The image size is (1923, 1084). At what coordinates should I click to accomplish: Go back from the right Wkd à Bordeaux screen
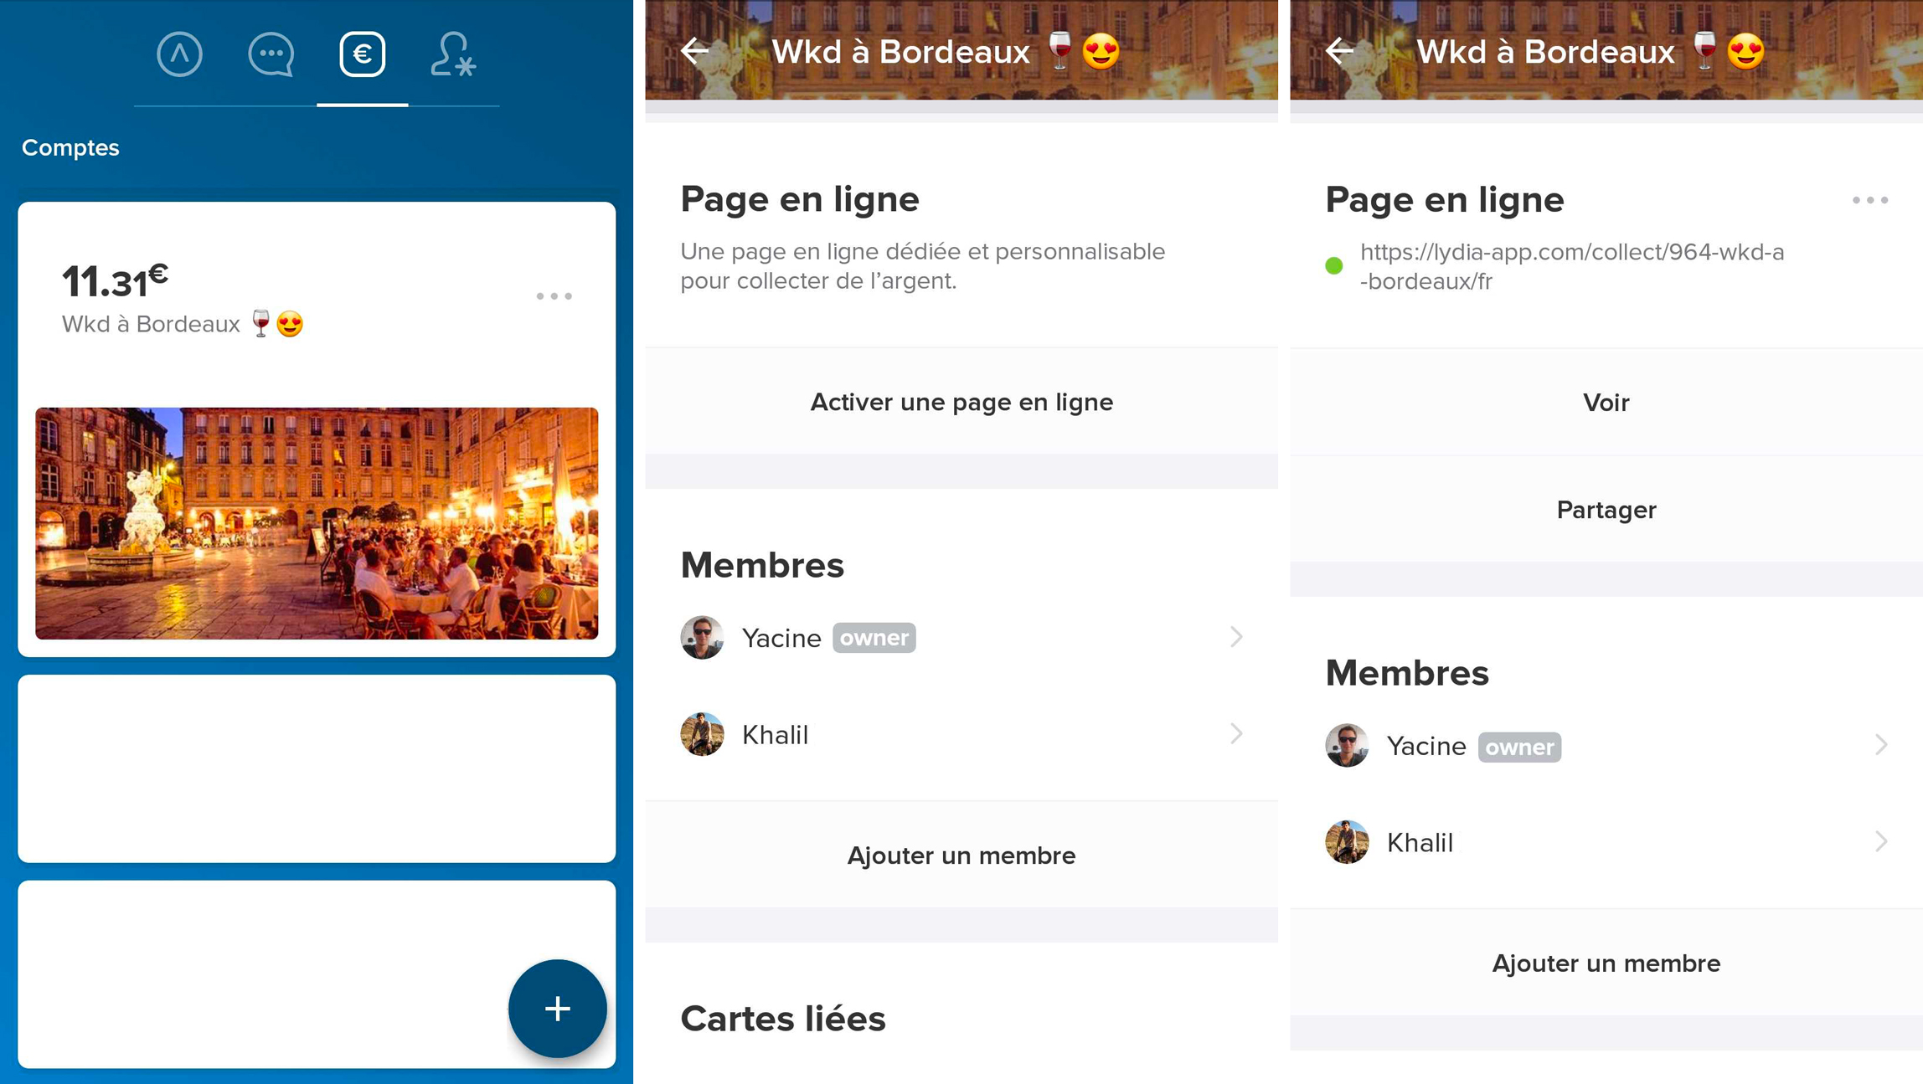(x=1339, y=51)
